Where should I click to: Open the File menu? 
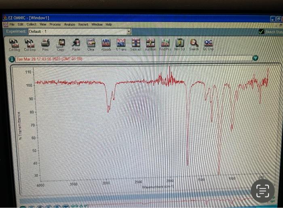[12, 24]
